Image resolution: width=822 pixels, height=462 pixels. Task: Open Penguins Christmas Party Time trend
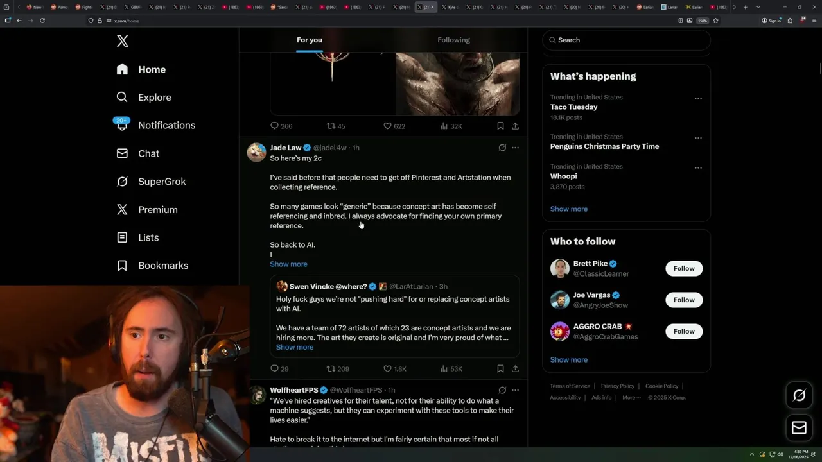pyautogui.click(x=604, y=146)
